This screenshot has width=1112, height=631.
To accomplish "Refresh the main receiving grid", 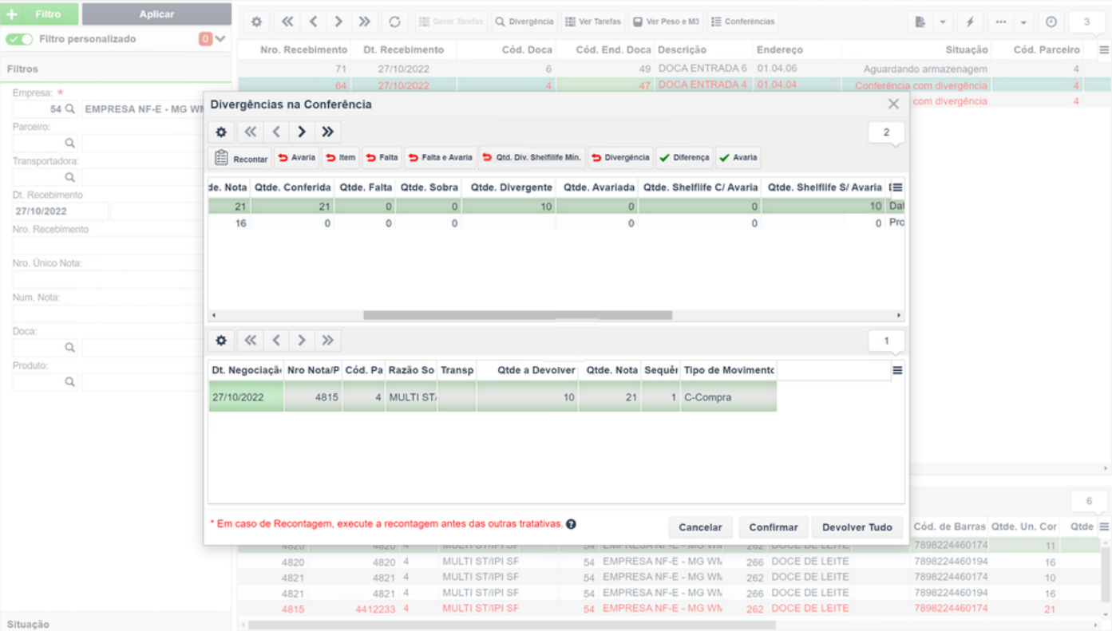I will coord(395,22).
